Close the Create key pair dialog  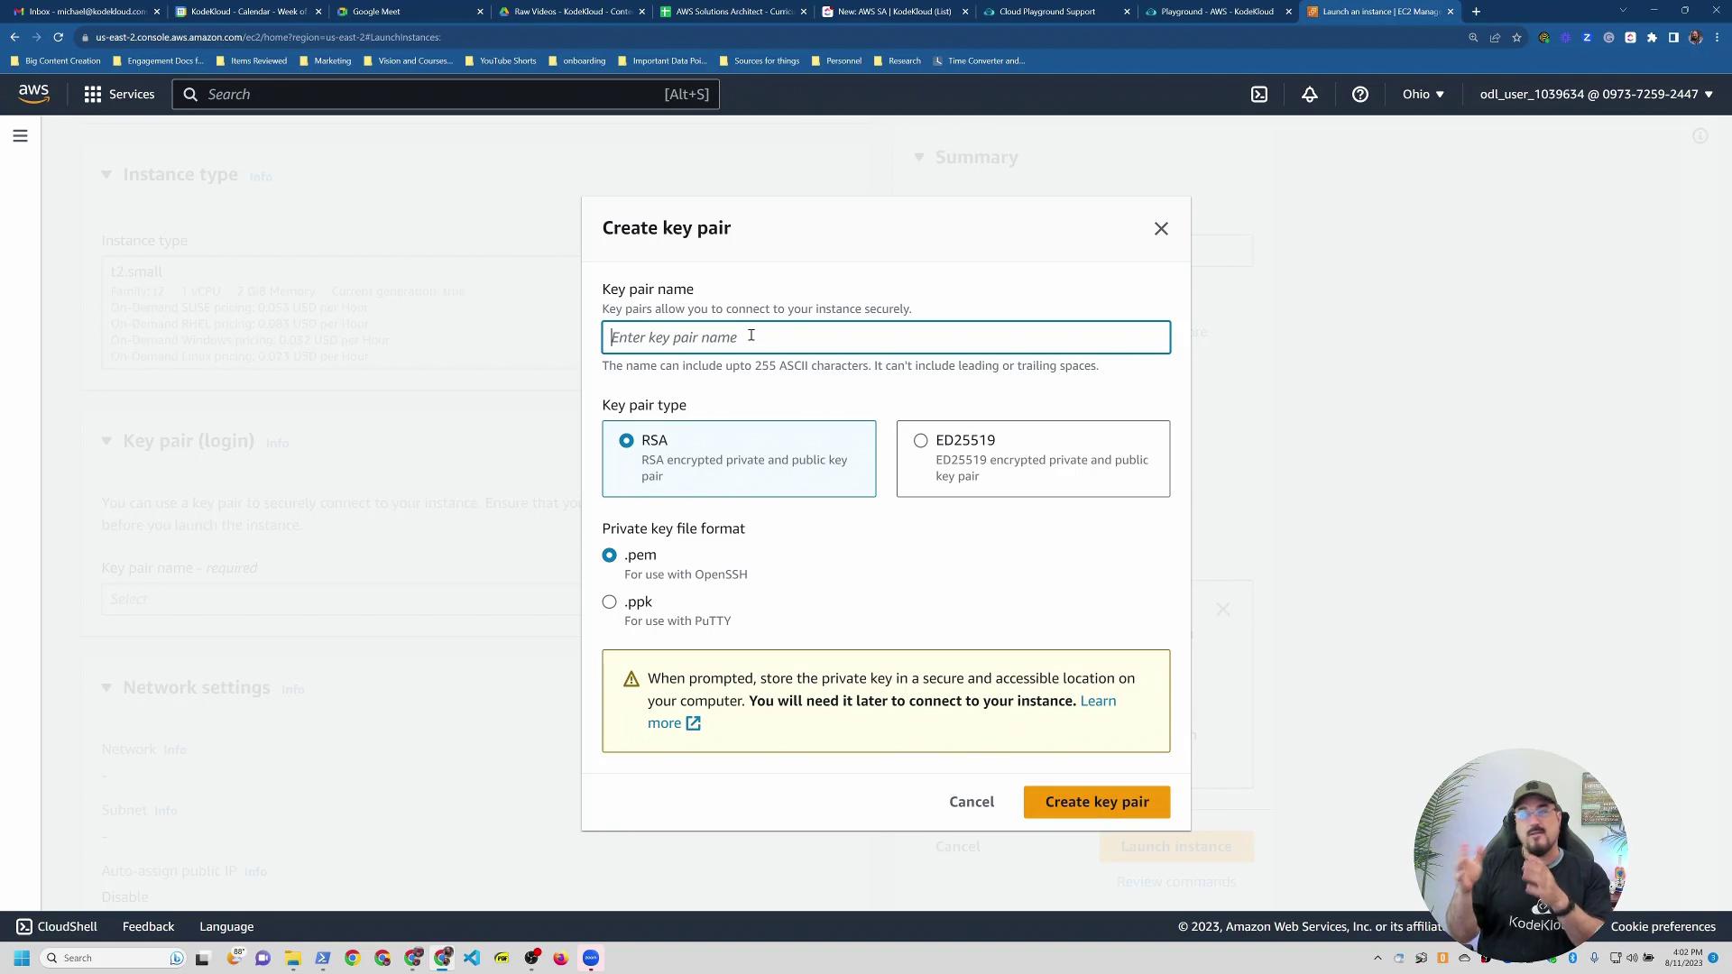pos(1161,229)
